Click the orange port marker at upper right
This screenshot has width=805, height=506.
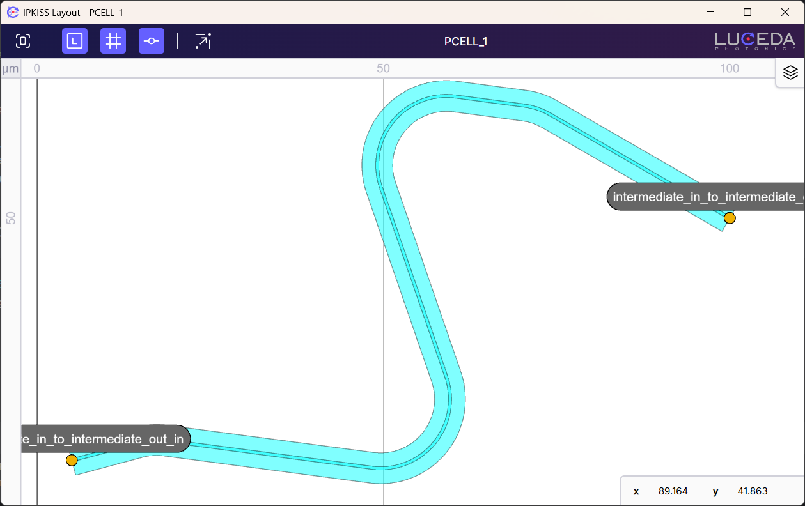[x=730, y=218]
